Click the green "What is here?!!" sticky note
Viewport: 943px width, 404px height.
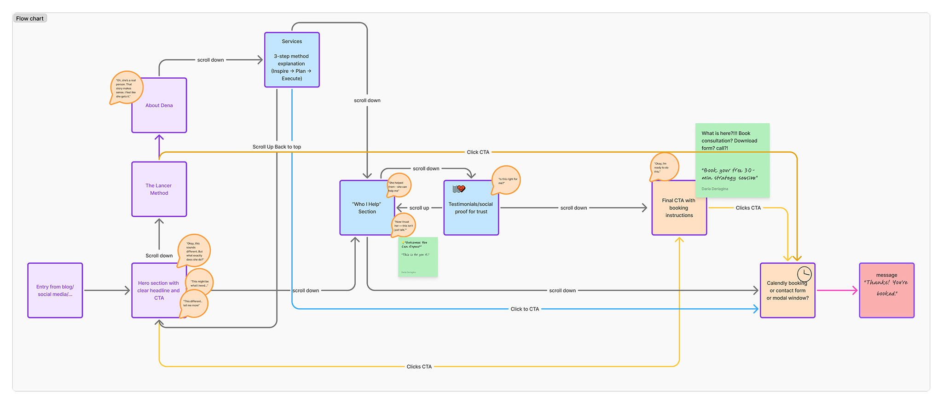[x=732, y=160]
